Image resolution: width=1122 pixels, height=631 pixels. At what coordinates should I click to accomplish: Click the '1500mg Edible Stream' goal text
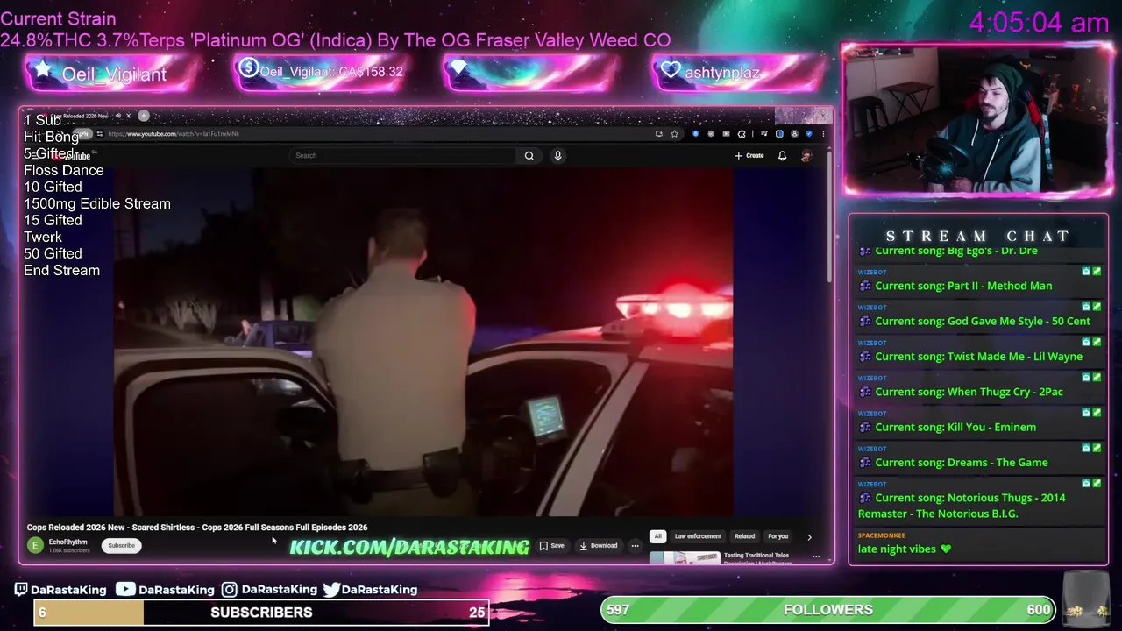tap(97, 204)
